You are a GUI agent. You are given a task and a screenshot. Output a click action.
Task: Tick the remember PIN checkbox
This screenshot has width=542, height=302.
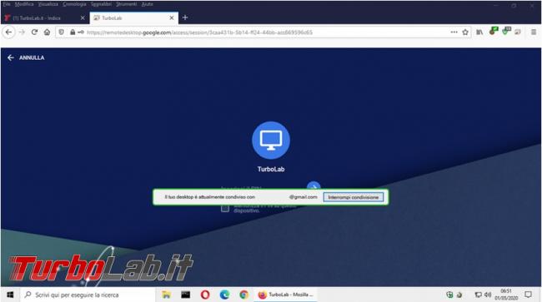click(225, 208)
